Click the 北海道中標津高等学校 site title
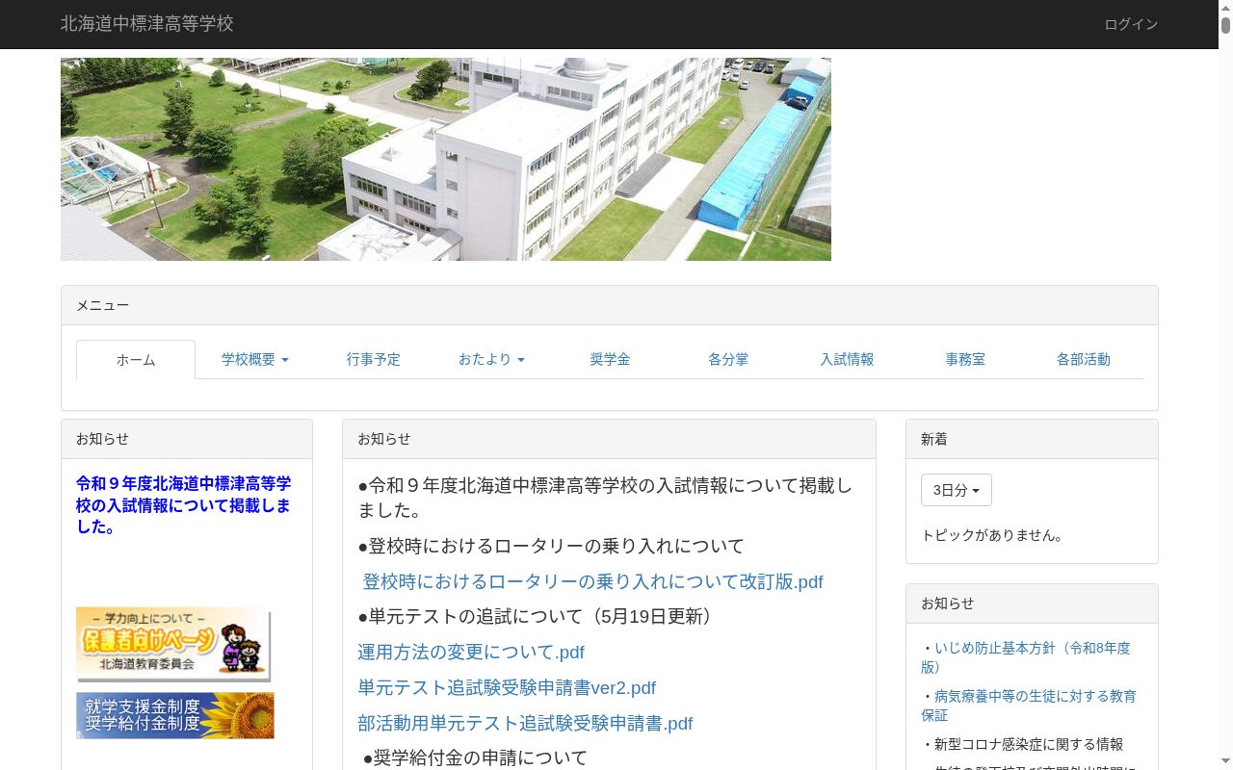The image size is (1233, 770). pos(147,24)
